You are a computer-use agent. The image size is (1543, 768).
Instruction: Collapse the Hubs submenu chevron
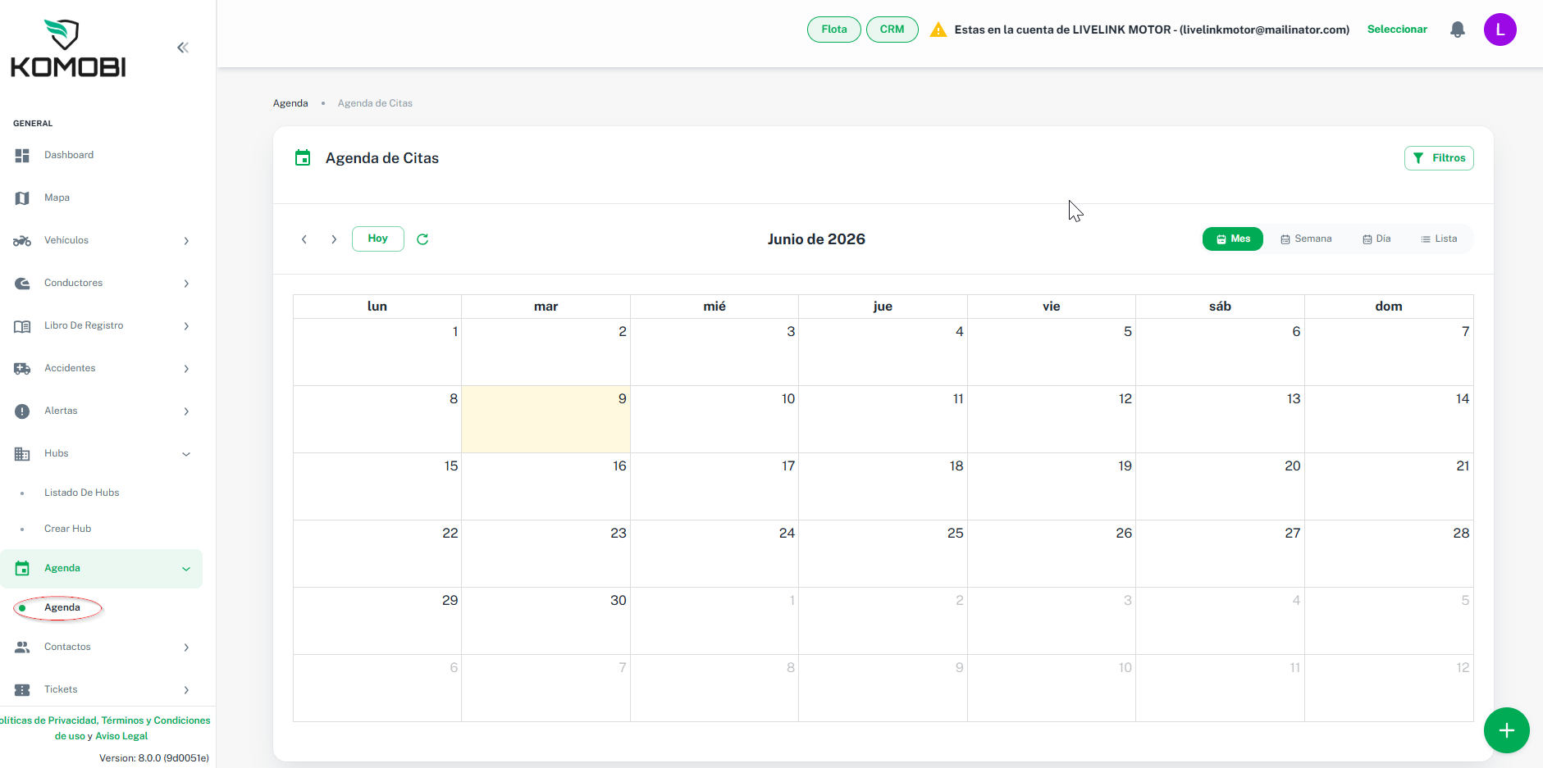pos(186,453)
